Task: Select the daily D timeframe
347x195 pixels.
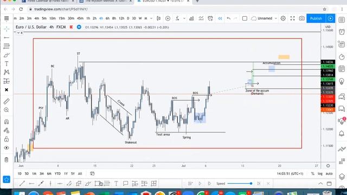Action: point(128,18)
